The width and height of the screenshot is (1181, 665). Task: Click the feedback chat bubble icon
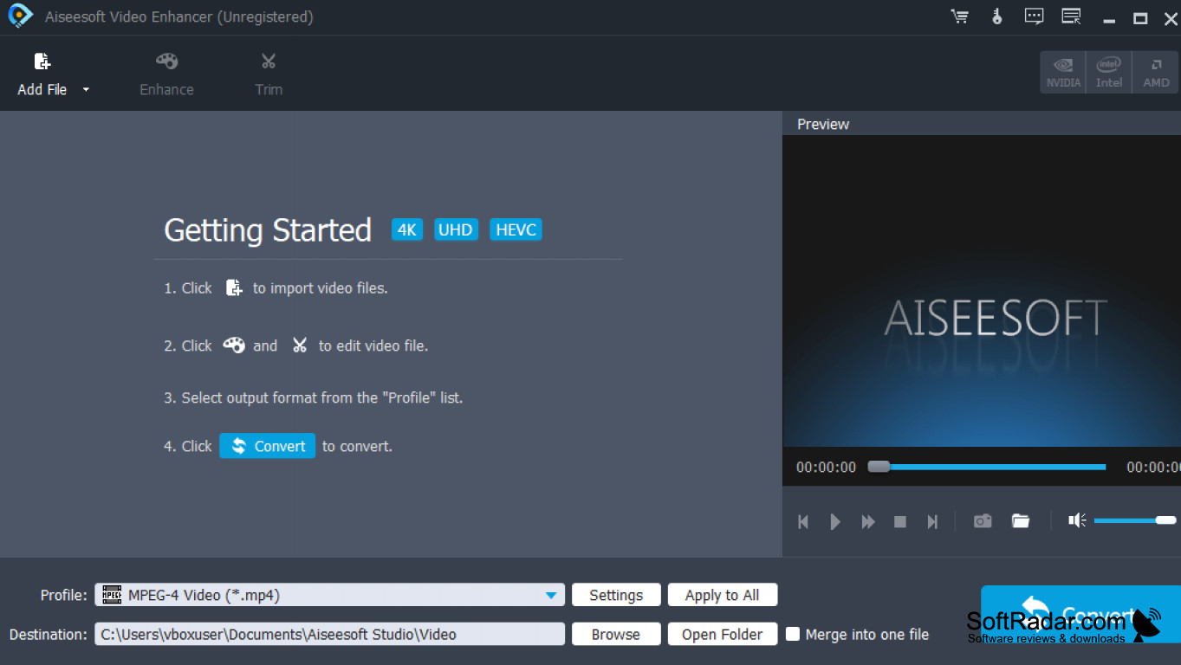click(1034, 16)
